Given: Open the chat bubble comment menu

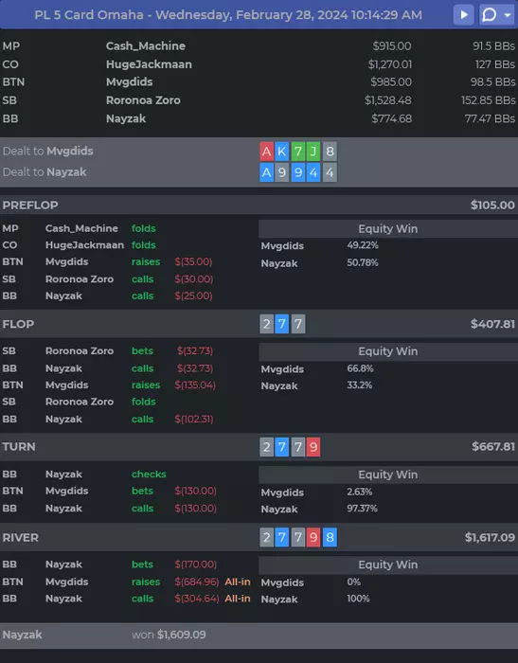Looking at the screenshot, I should (x=490, y=15).
